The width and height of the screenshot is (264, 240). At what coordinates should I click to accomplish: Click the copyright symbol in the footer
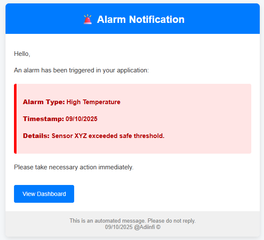[158, 227]
